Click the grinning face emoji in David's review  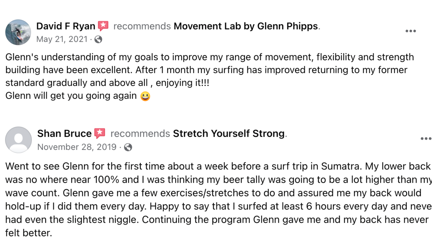[x=145, y=96]
